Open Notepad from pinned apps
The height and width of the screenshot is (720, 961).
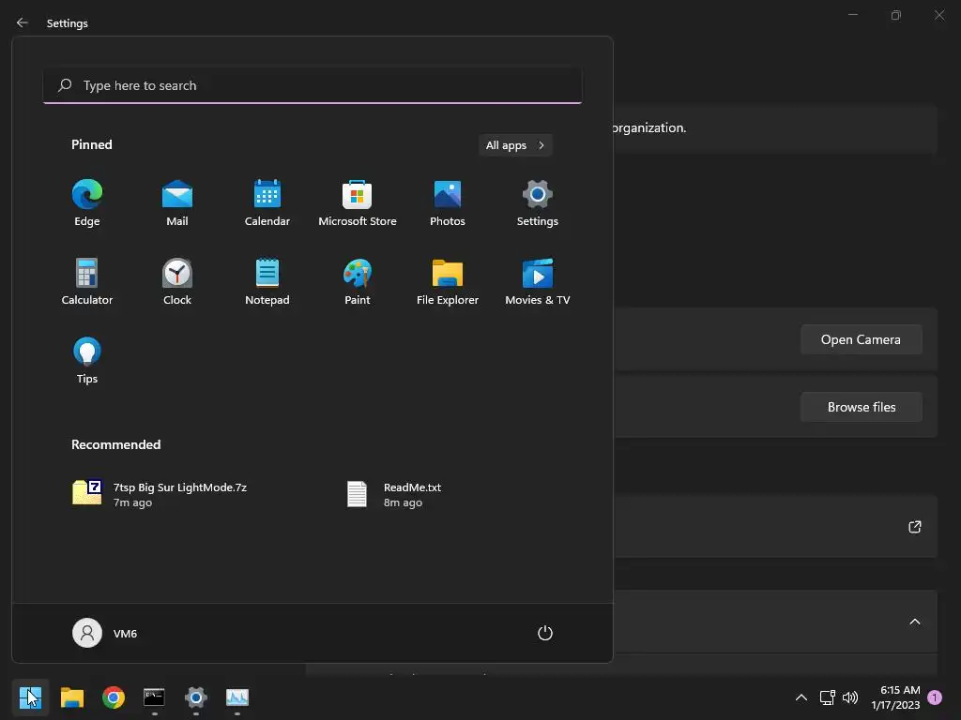[267, 281]
